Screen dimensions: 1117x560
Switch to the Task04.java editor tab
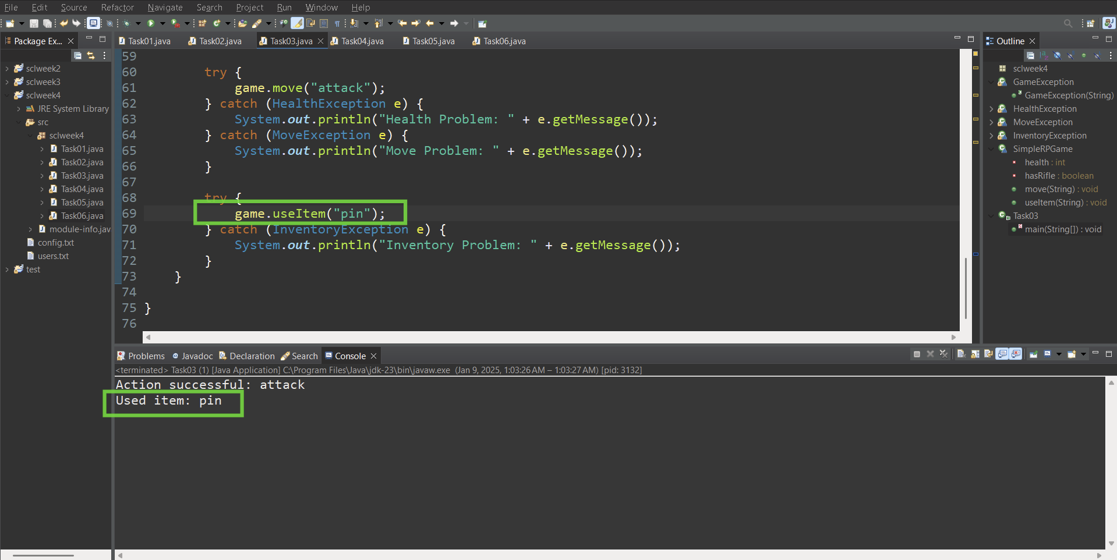pos(362,41)
